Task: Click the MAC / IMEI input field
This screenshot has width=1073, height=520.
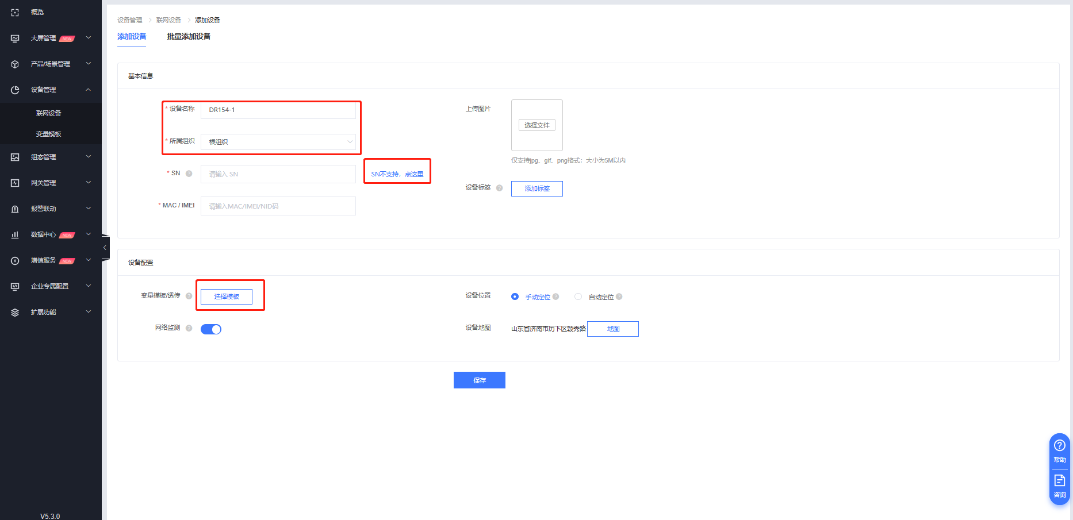Action: pyautogui.click(x=278, y=206)
